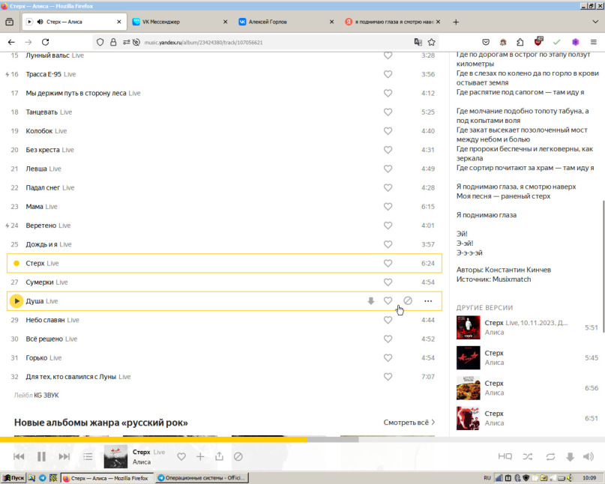This screenshot has height=484, width=605.
Task: Download the current track from player bar
Action: [x=570, y=456]
